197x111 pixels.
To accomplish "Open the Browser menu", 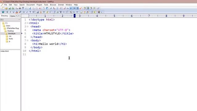I will click(x=53, y=5).
